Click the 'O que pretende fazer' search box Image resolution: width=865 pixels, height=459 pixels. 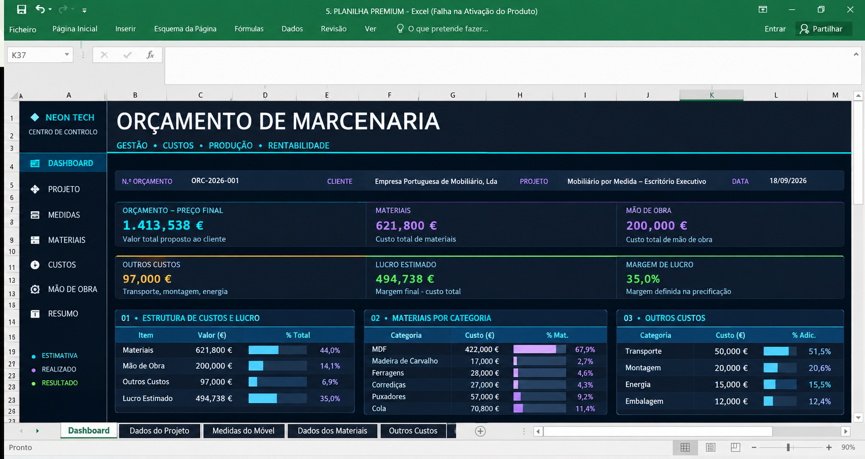click(x=443, y=29)
